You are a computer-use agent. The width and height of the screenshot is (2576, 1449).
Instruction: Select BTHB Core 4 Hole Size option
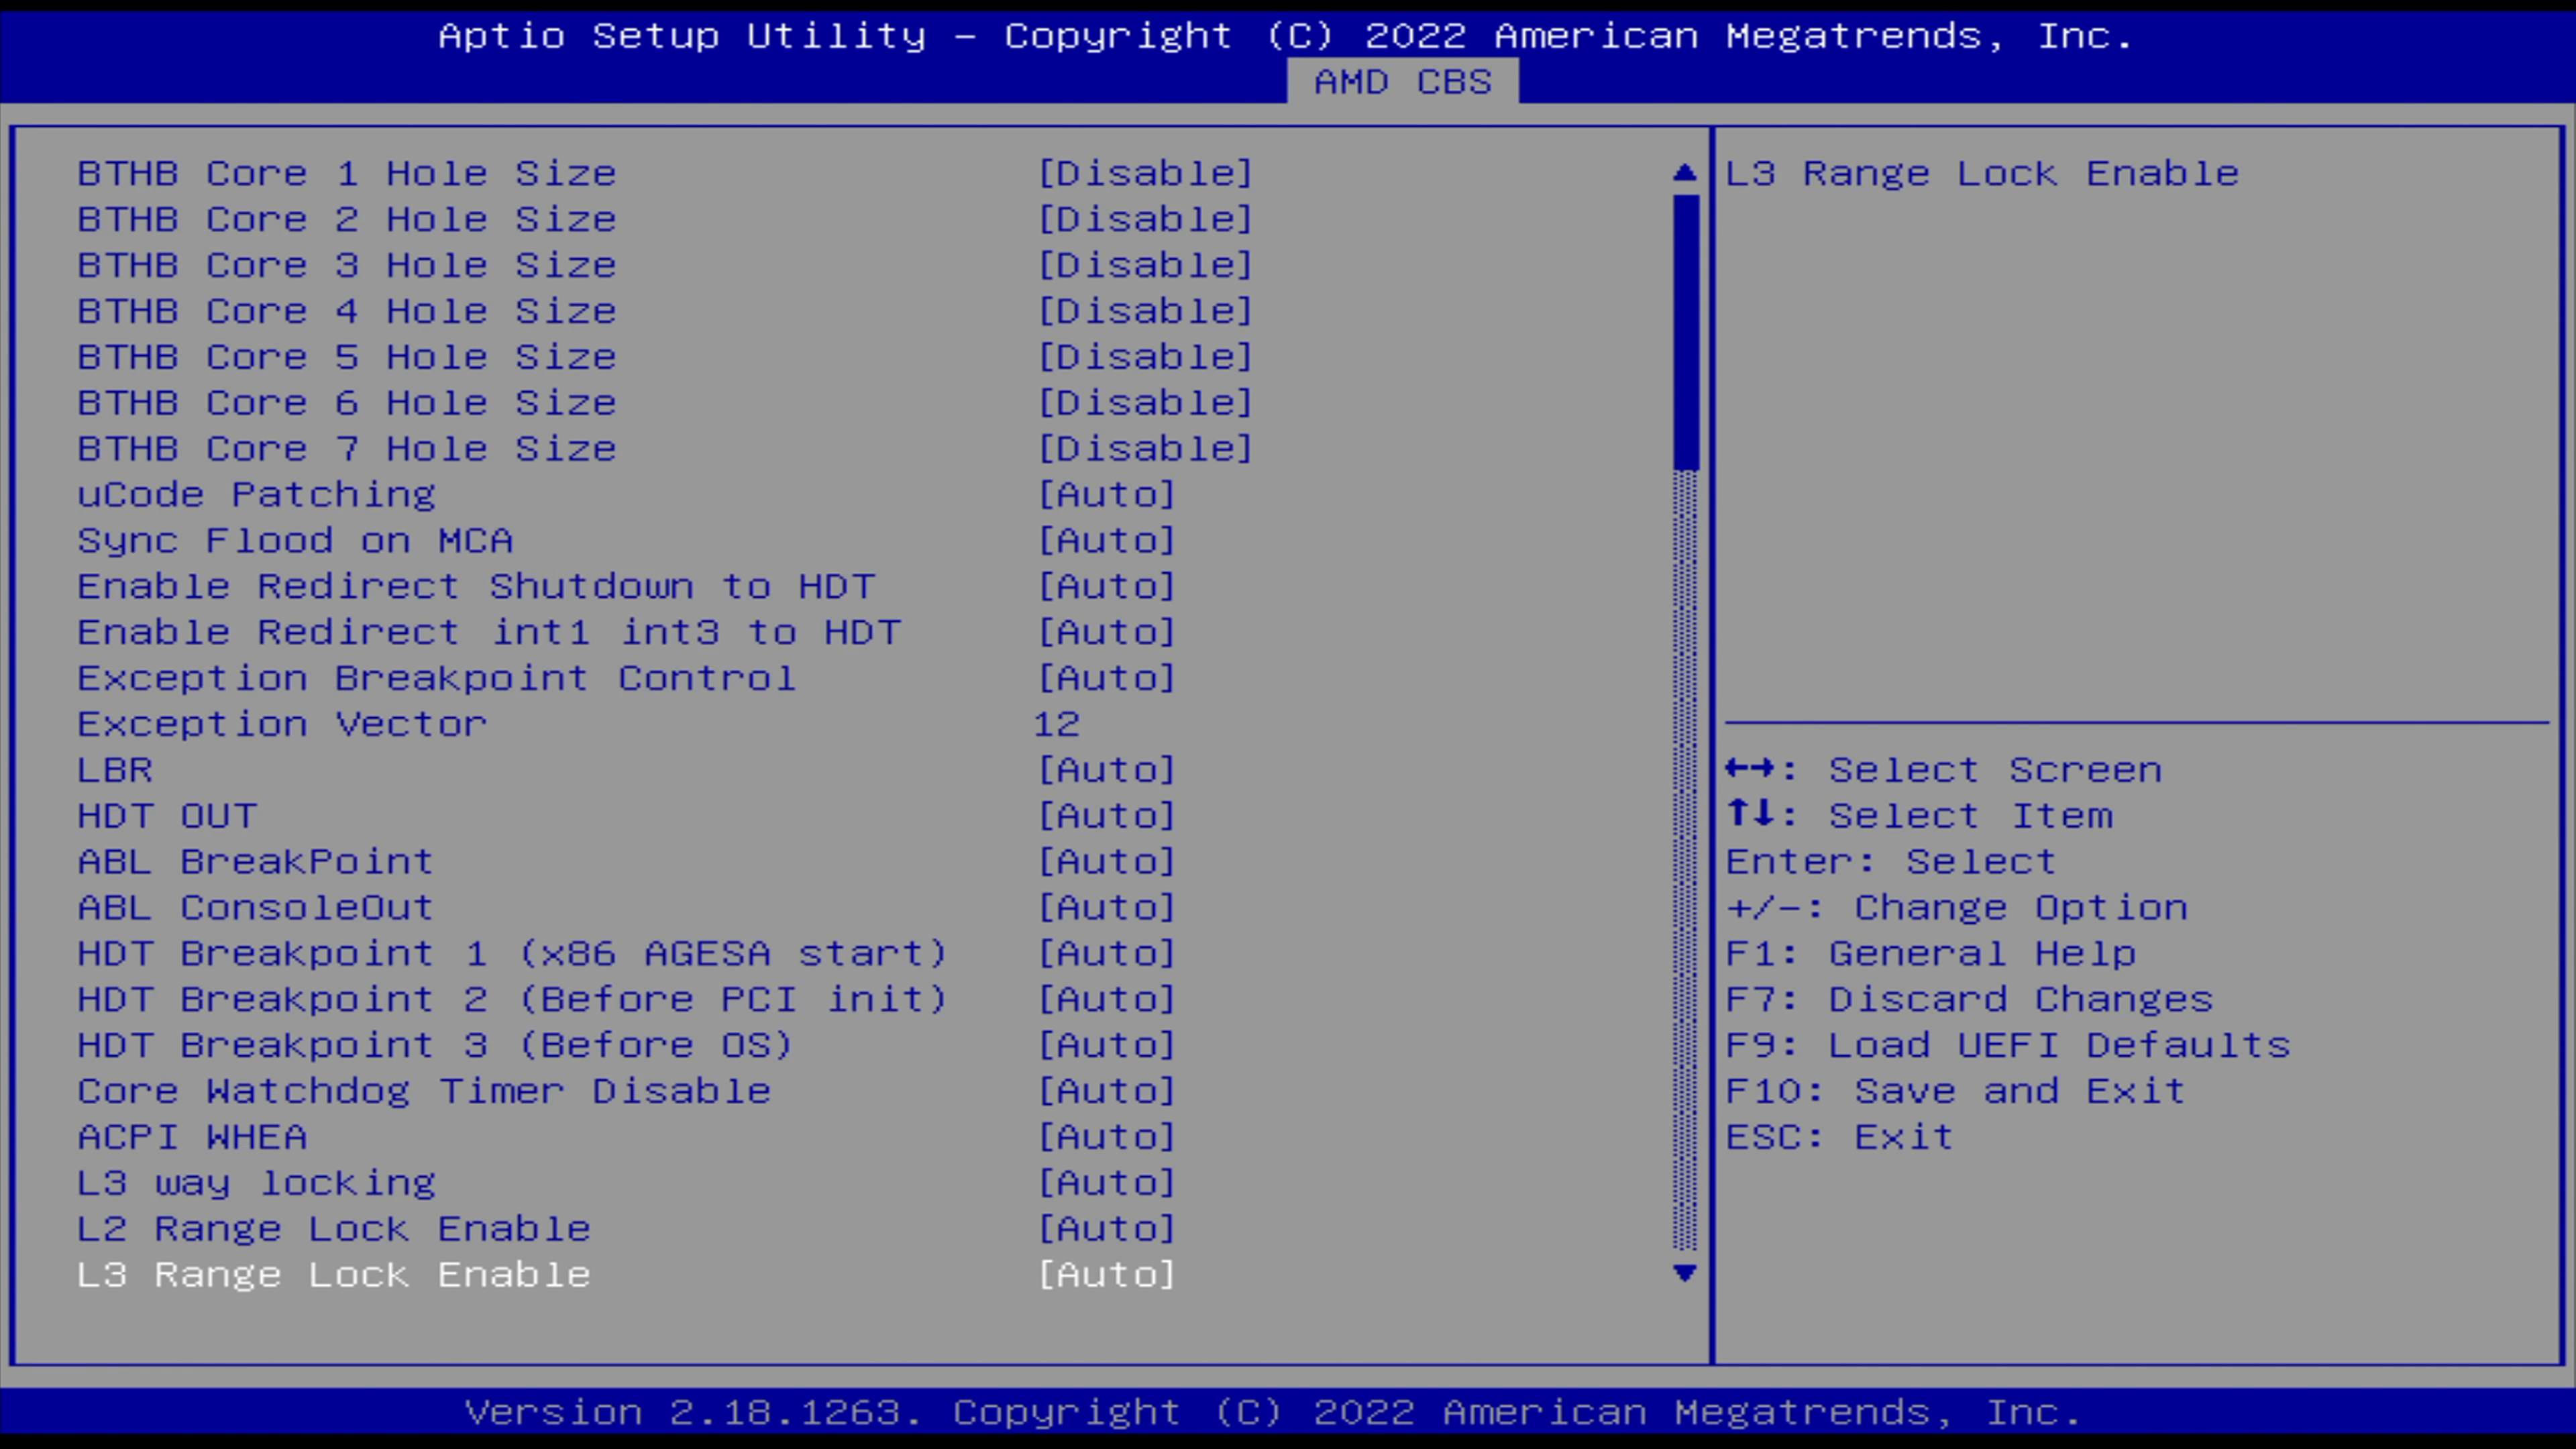tap(665, 312)
